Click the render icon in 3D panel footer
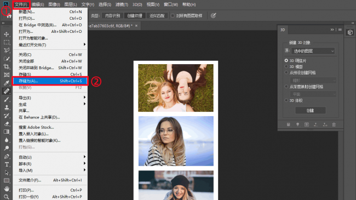This screenshot has width=356, height=200. tap(307, 124)
